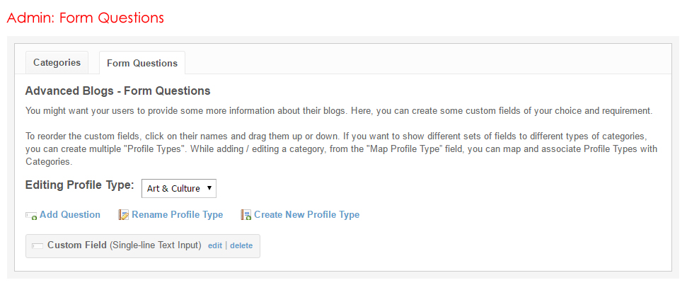Viewport: 687px width, 285px height.
Task: Click the Add Question plus icon
Action: click(31, 215)
